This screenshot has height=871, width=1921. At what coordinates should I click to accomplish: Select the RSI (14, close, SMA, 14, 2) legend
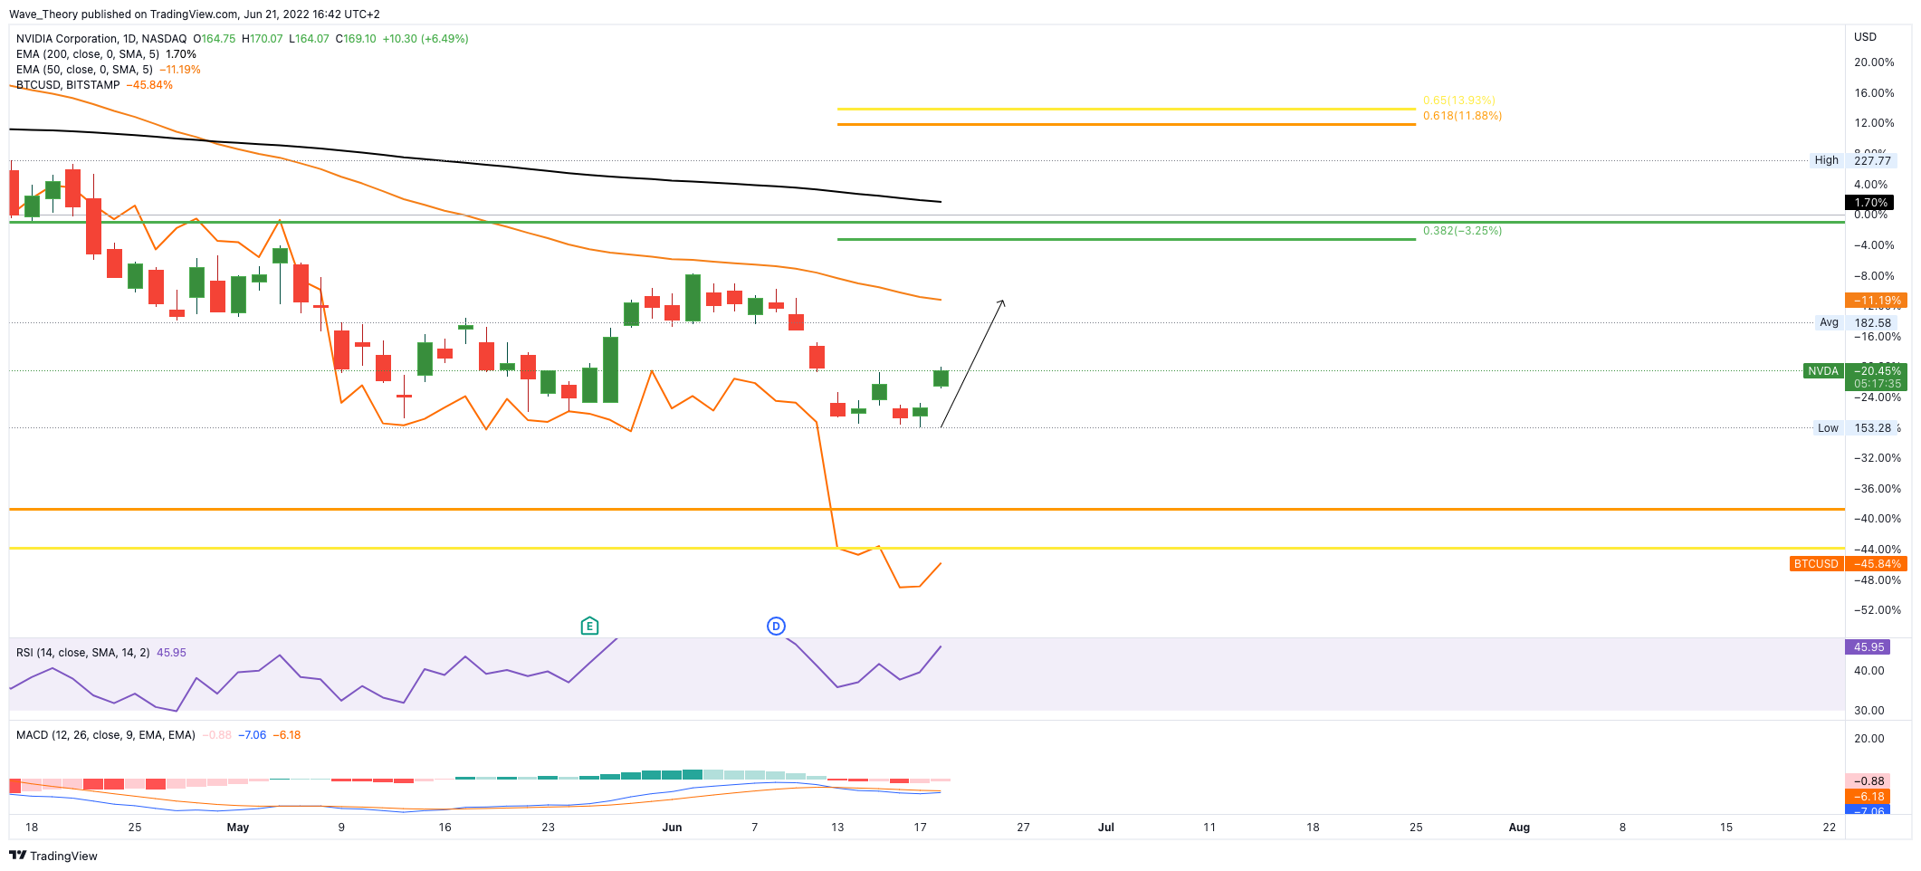click(83, 653)
